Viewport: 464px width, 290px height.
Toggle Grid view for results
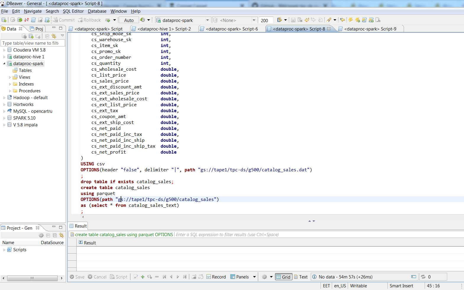[x=283, y=277]
